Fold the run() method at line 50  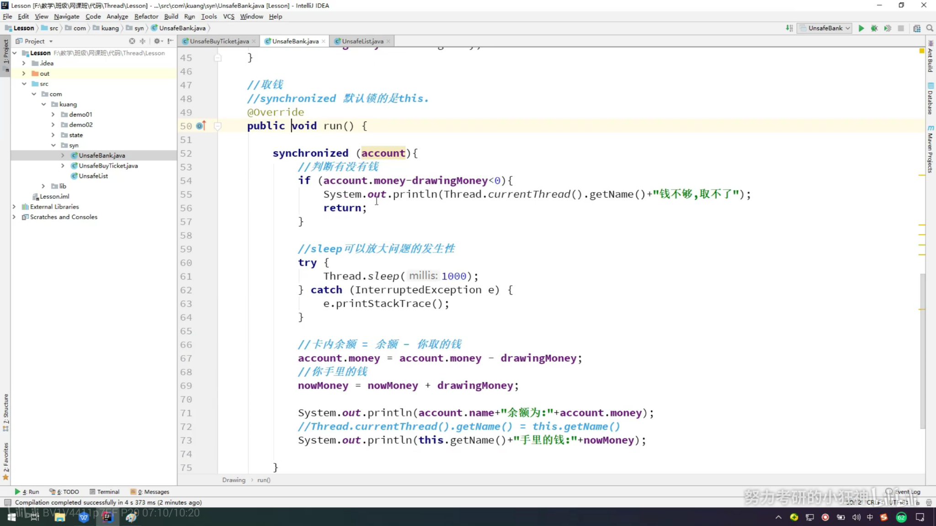[218, 126]
